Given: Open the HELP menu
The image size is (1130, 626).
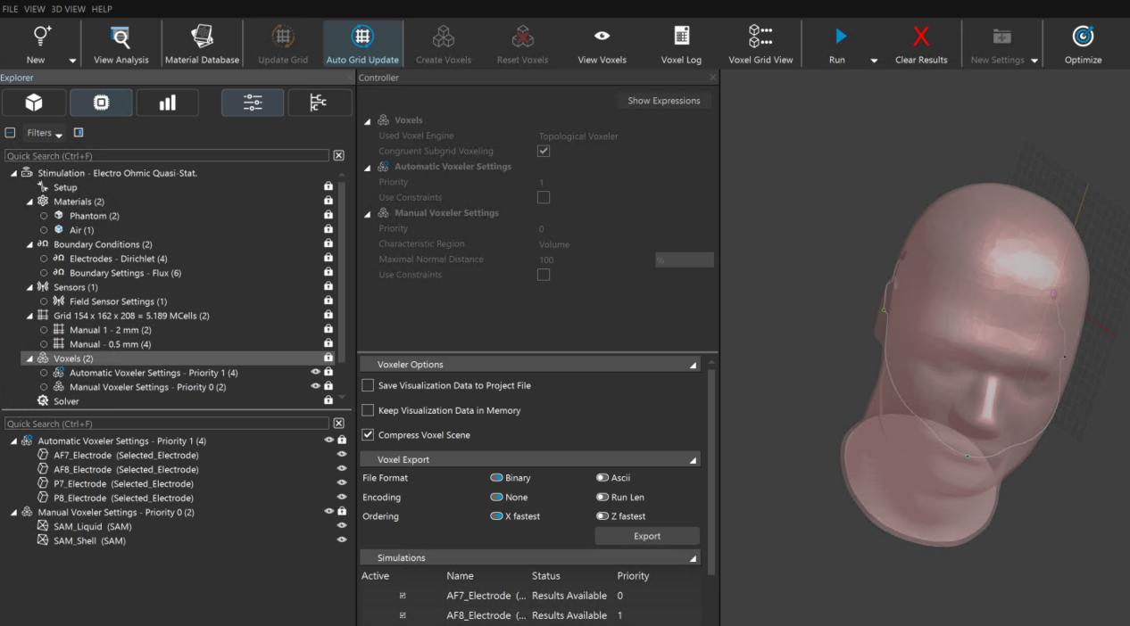Looking at the screenshot, I should point(102,9).
